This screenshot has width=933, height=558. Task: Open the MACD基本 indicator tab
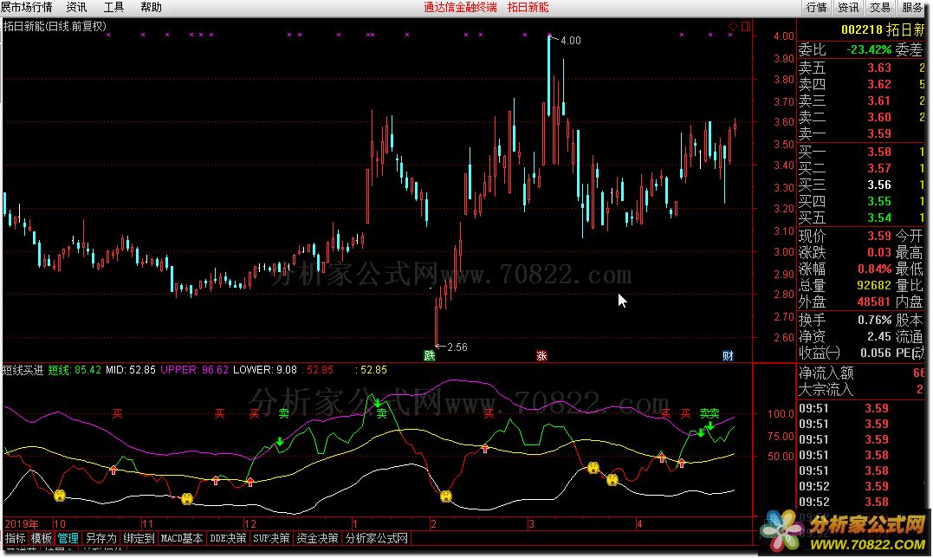[181, 538]
